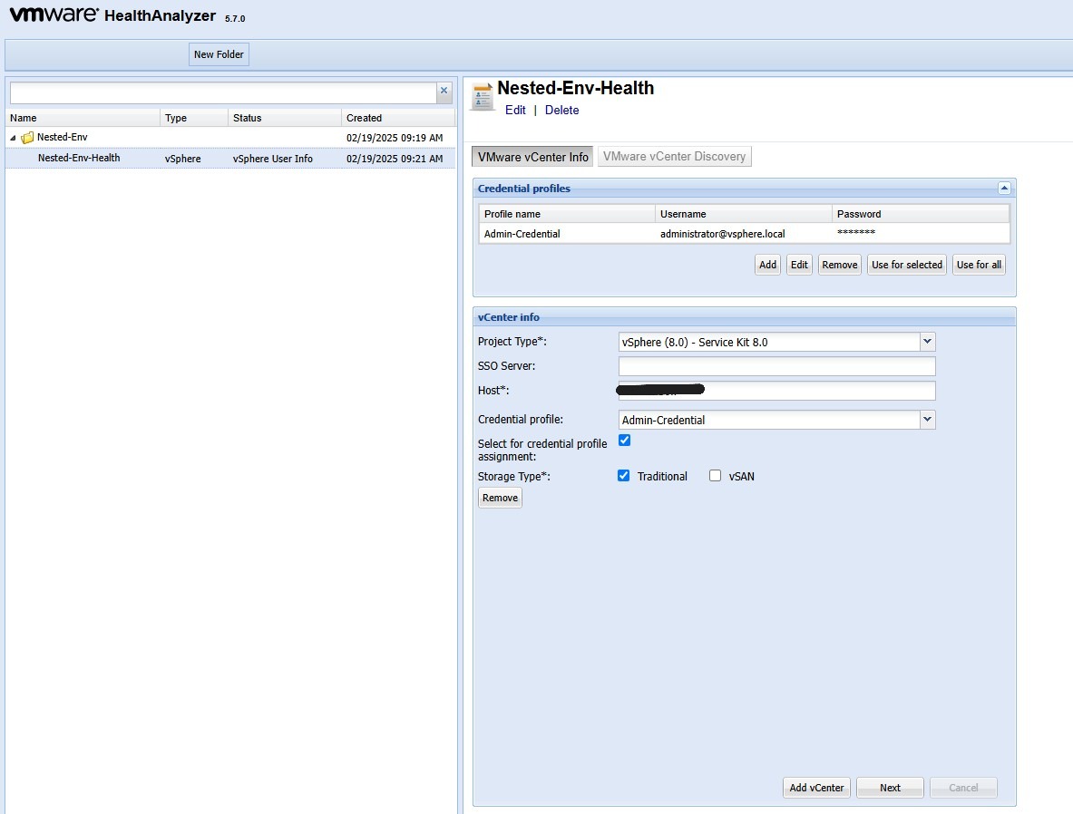Click the Delete project link
Screen dimensions: 1073x814
[561, 110]
